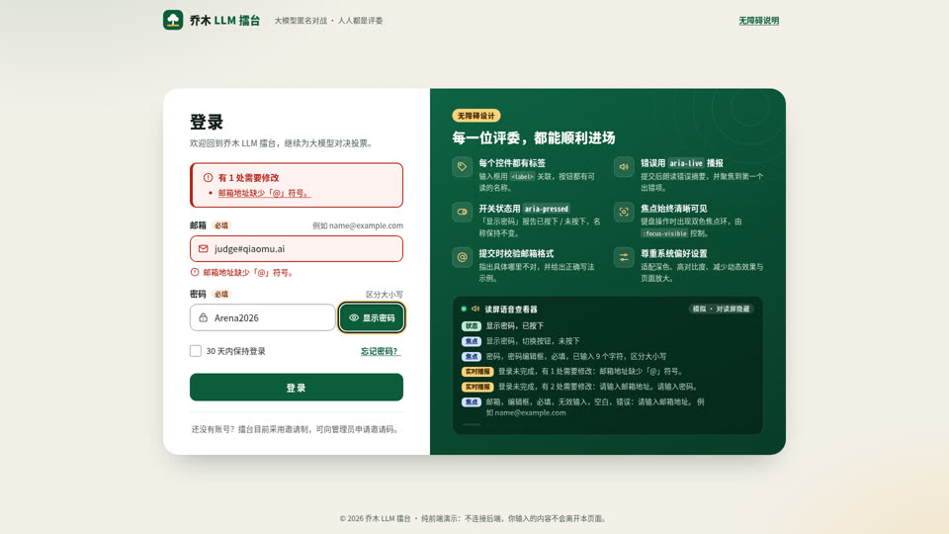Open the 无障碍说明 link in header
Screen dimensions: 949x534
(758, 21)
